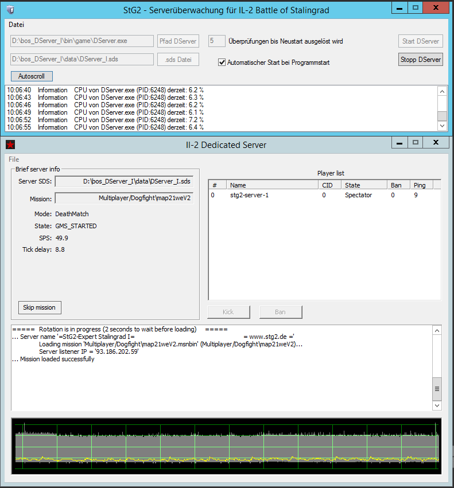Screen dimensions: 454x488
Task: Minimize the StG2 Serverüberwachung window
Action: click(399, 8)
